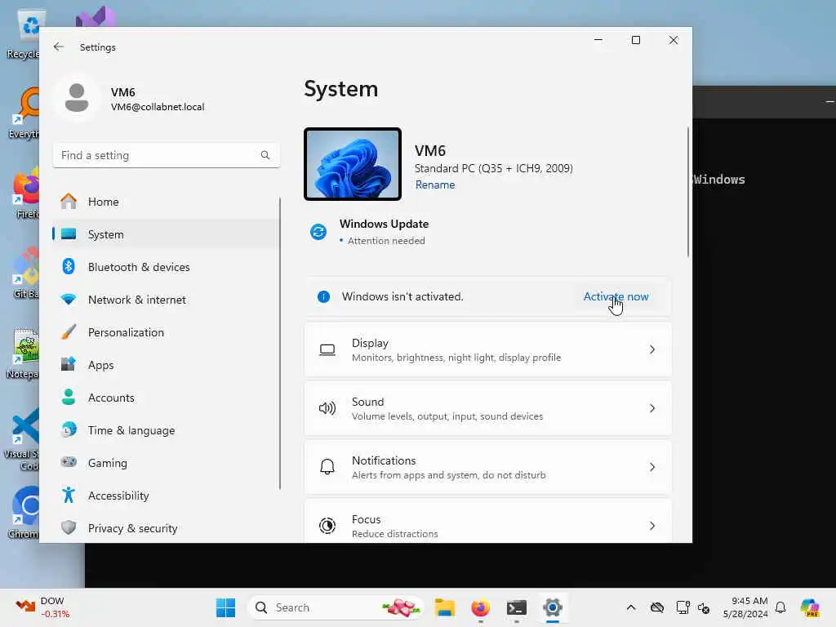
Task: Click the taskbar Search box
Action: pos(336,607)
